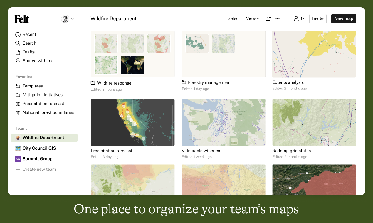
Task: Click the Wildfire Department page title
Action: point(113,19)
